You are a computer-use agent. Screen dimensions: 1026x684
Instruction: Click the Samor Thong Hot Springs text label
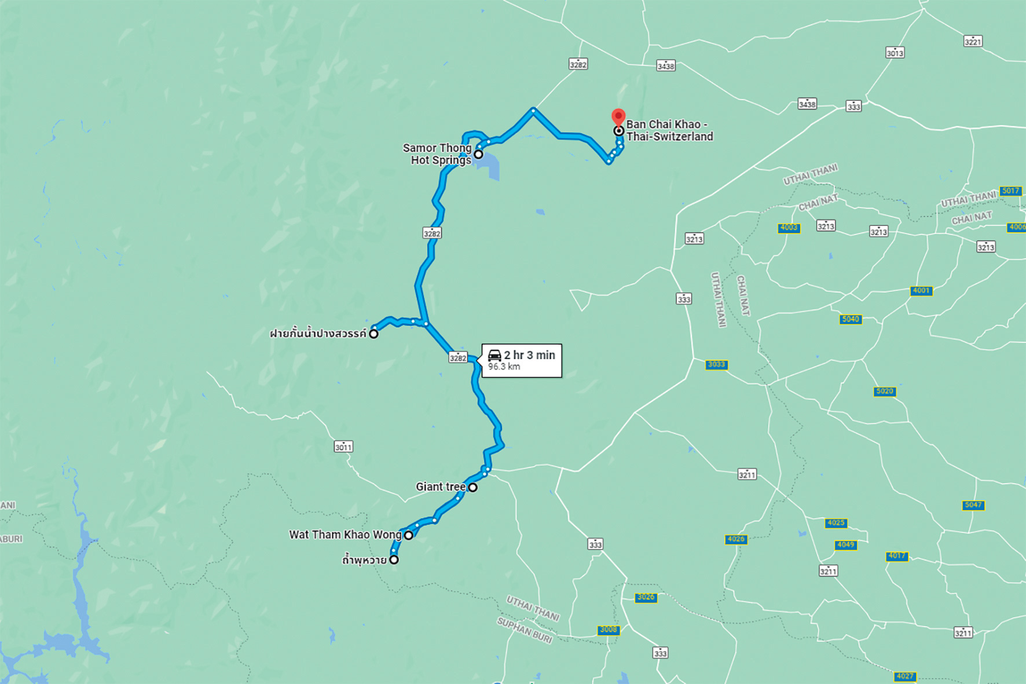click(x=437, y=154)
